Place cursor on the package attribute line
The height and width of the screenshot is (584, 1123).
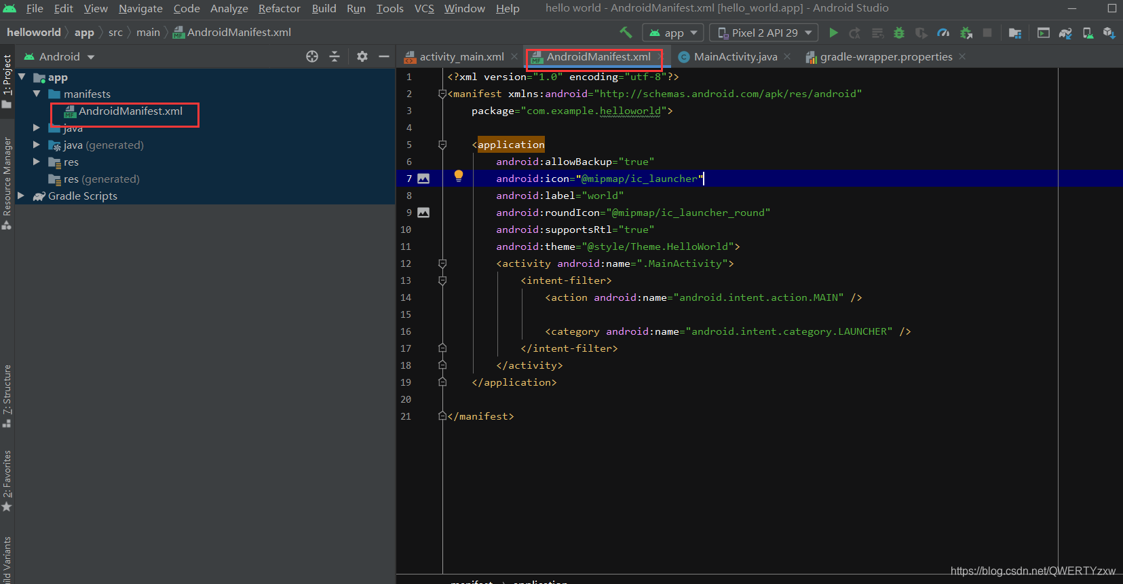point(572,111)
